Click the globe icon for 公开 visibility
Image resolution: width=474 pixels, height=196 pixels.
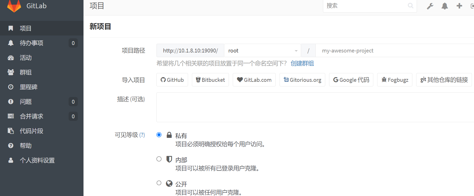pyautogui.click(x=169, y=183)
